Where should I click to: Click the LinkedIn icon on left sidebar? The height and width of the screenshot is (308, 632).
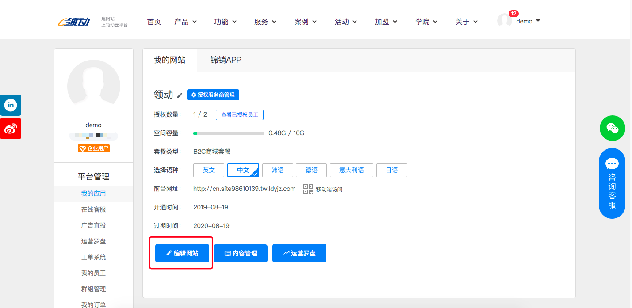[x=10, y=105]
